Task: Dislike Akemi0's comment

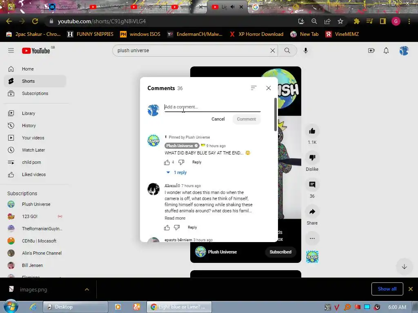Action: coord(177,227)
